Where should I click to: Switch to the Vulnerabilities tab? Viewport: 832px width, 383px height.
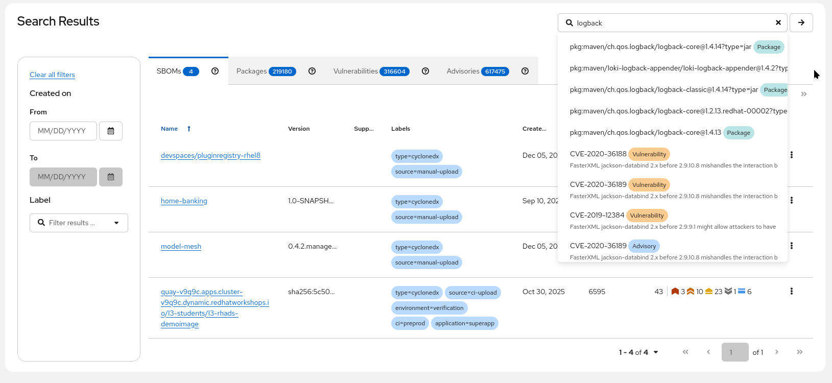[371, 71]
